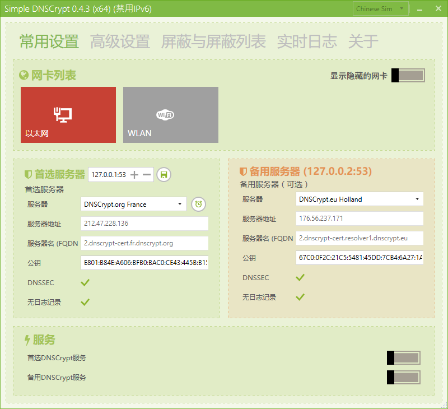Click secondary server DNSSEC checkmark

[300, 277]
